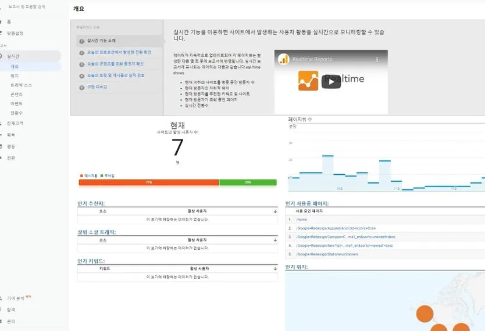Viewport: 485px width, 331px height.
Task: Click the Google+Redesign/New page link
Action: (x=345, y=246)
